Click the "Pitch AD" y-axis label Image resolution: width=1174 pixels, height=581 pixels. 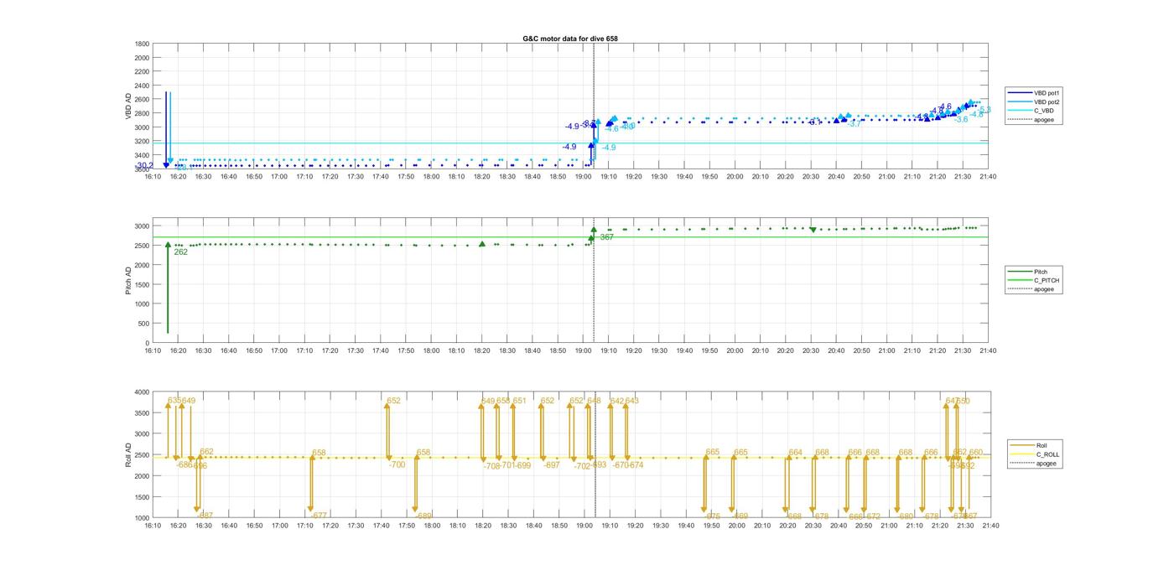[x=129, y=281]
